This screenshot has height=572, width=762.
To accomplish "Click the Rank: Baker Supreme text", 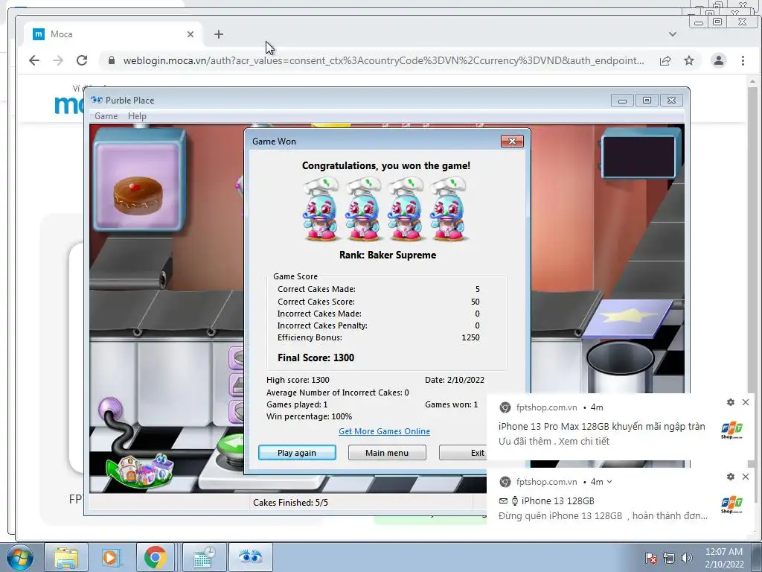I will 387,255.
